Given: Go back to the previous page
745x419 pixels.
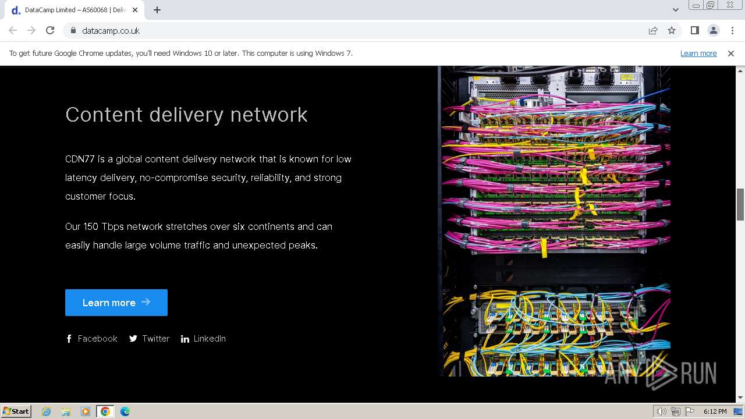Looking at the screenshot, I should [13, 30].
